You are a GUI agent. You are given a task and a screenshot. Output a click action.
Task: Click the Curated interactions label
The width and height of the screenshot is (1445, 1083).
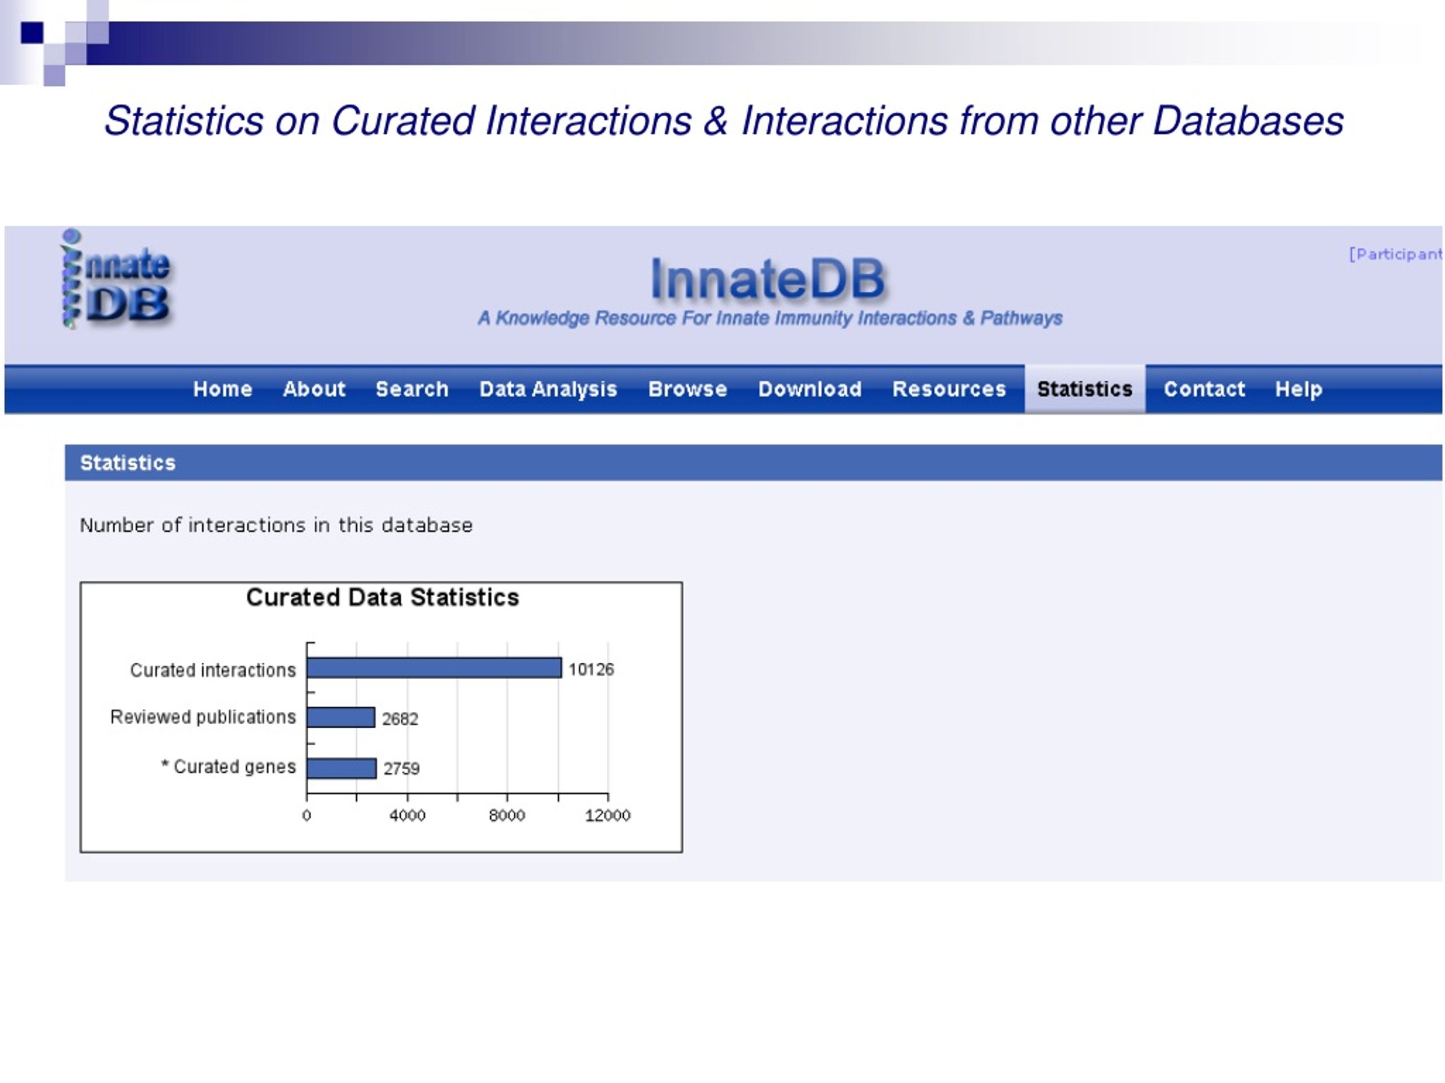click(x=213, y=671)
